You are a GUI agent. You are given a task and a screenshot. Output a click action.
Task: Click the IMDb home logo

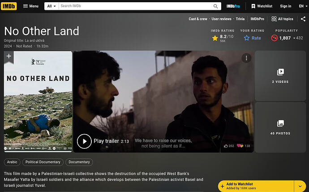9,6
